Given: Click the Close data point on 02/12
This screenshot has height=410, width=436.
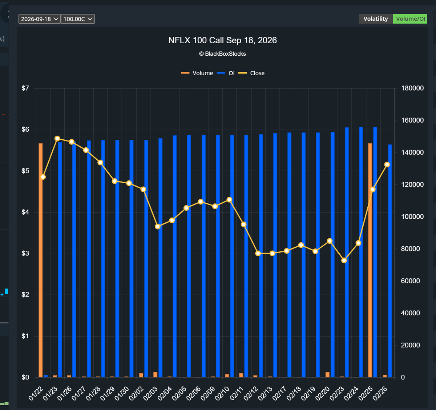Looking at the screenshot, I should pyautogui.click(x=258, y=254).
